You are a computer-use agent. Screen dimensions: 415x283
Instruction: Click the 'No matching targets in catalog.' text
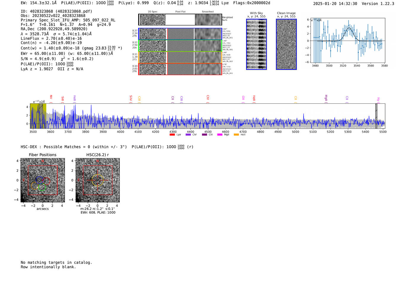pyautogui.click(x=56, y=263)
